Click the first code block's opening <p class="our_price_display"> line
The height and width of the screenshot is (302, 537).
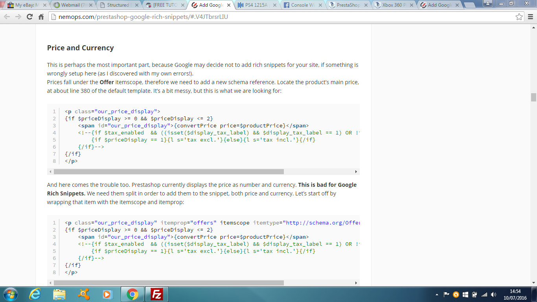pos(112,111)
